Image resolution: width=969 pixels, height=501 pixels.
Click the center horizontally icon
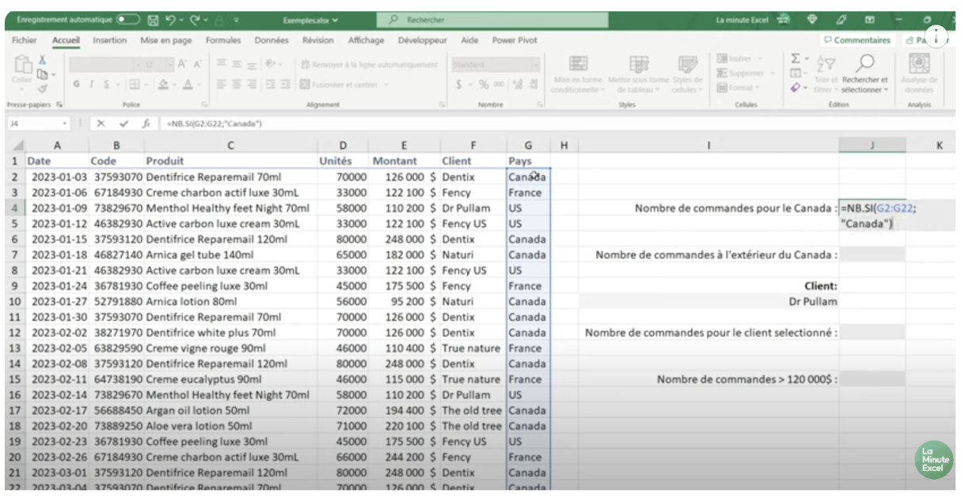click(237, 84)
